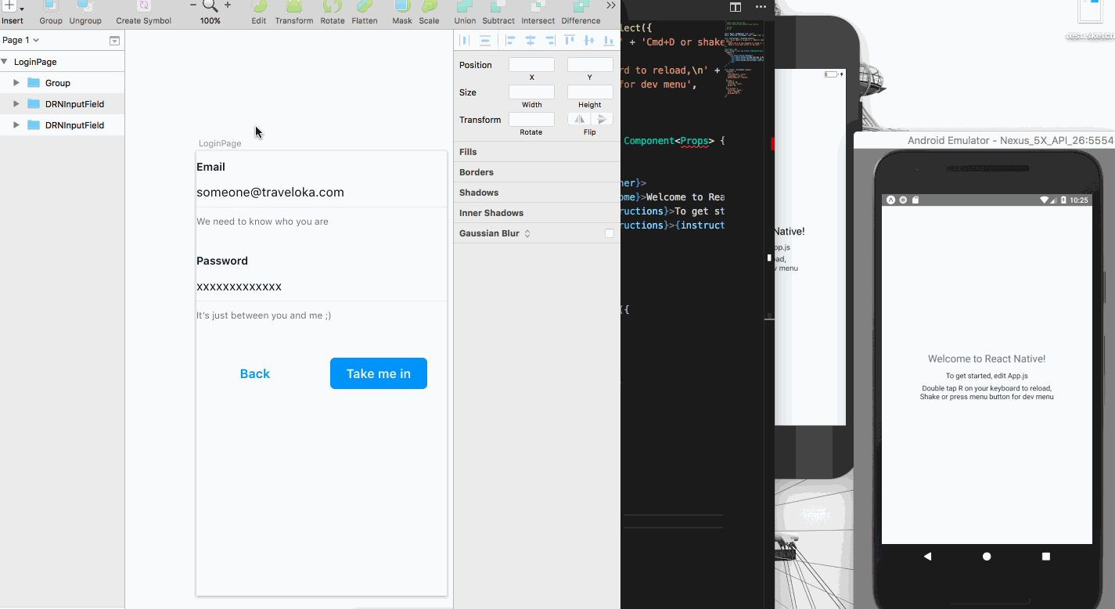Click the Rotate input field
The height and width of the screenshot is (609, 1115).
tap(531, 120)
